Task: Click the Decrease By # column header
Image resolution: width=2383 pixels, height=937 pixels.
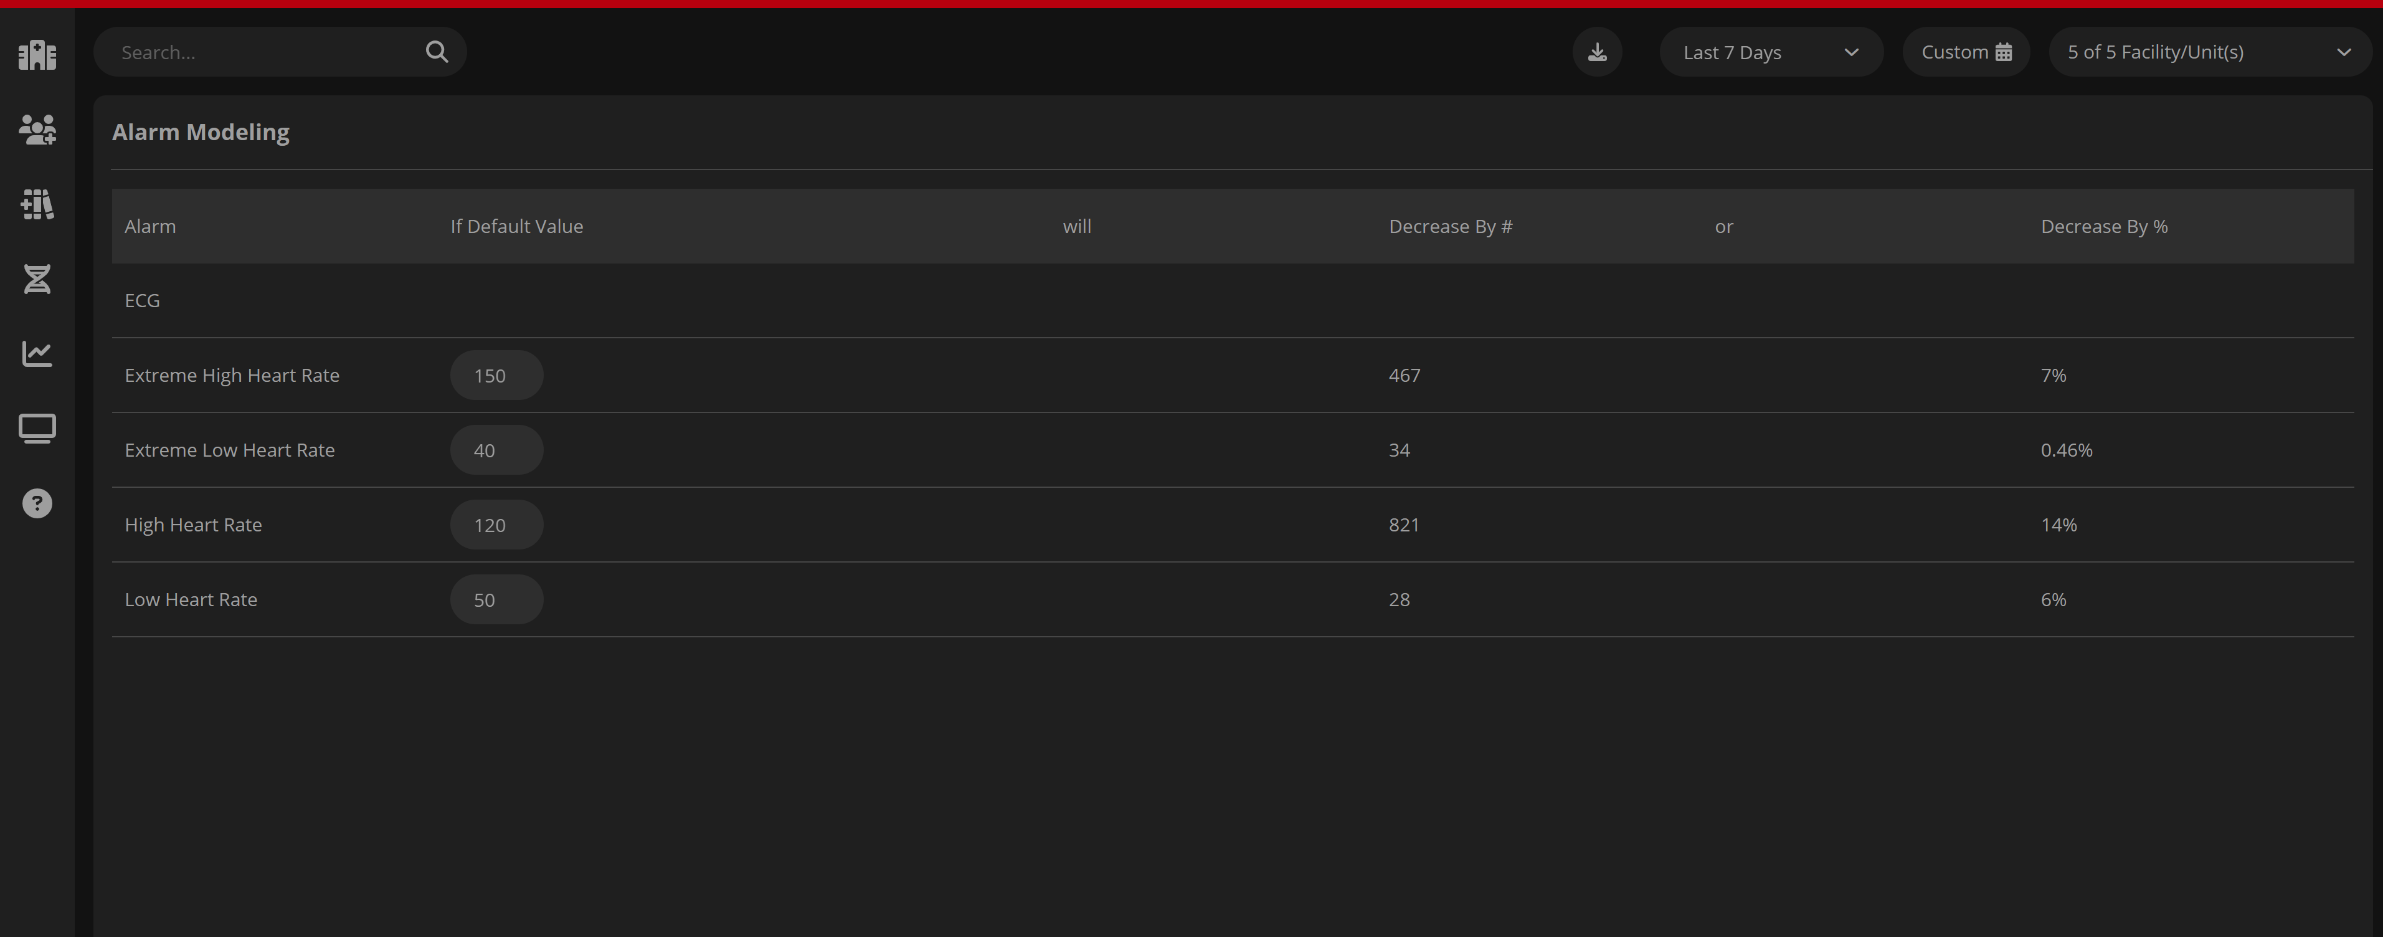Action: (x=1451, y=227)
